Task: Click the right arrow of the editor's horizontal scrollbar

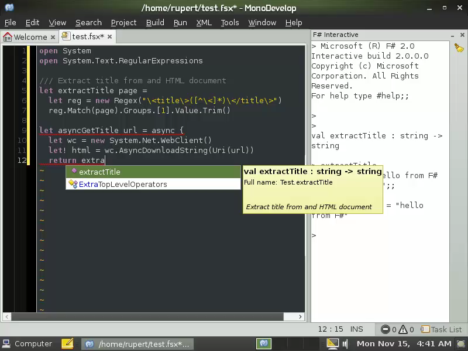Action: coord(300,316)
